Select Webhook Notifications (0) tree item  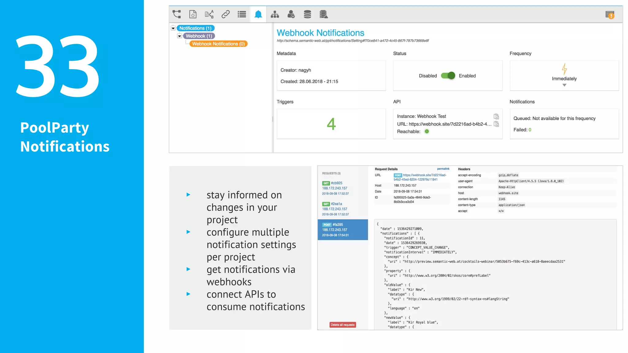tap(218, 44)
